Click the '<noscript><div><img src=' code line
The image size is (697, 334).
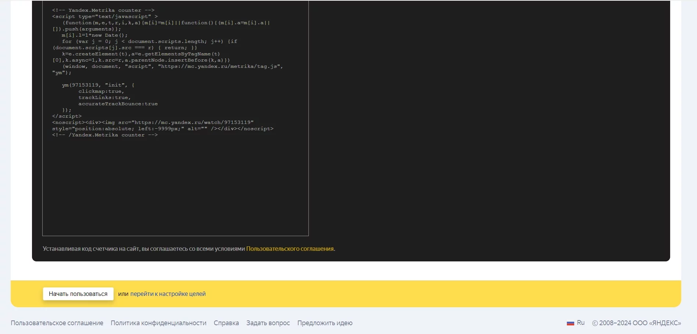pyautogui.click(x=153, y=122)
